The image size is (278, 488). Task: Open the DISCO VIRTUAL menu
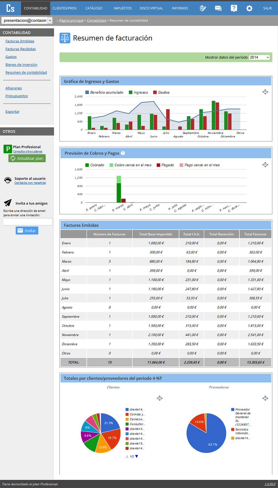point(151,8)
